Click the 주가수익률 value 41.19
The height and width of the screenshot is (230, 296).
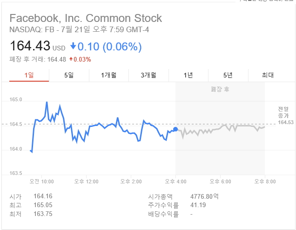(x=198, y=205)
